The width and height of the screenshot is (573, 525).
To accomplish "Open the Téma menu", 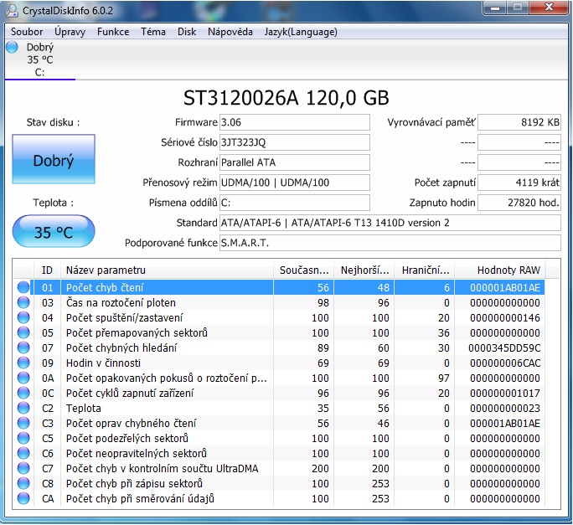I will point(153,32).
